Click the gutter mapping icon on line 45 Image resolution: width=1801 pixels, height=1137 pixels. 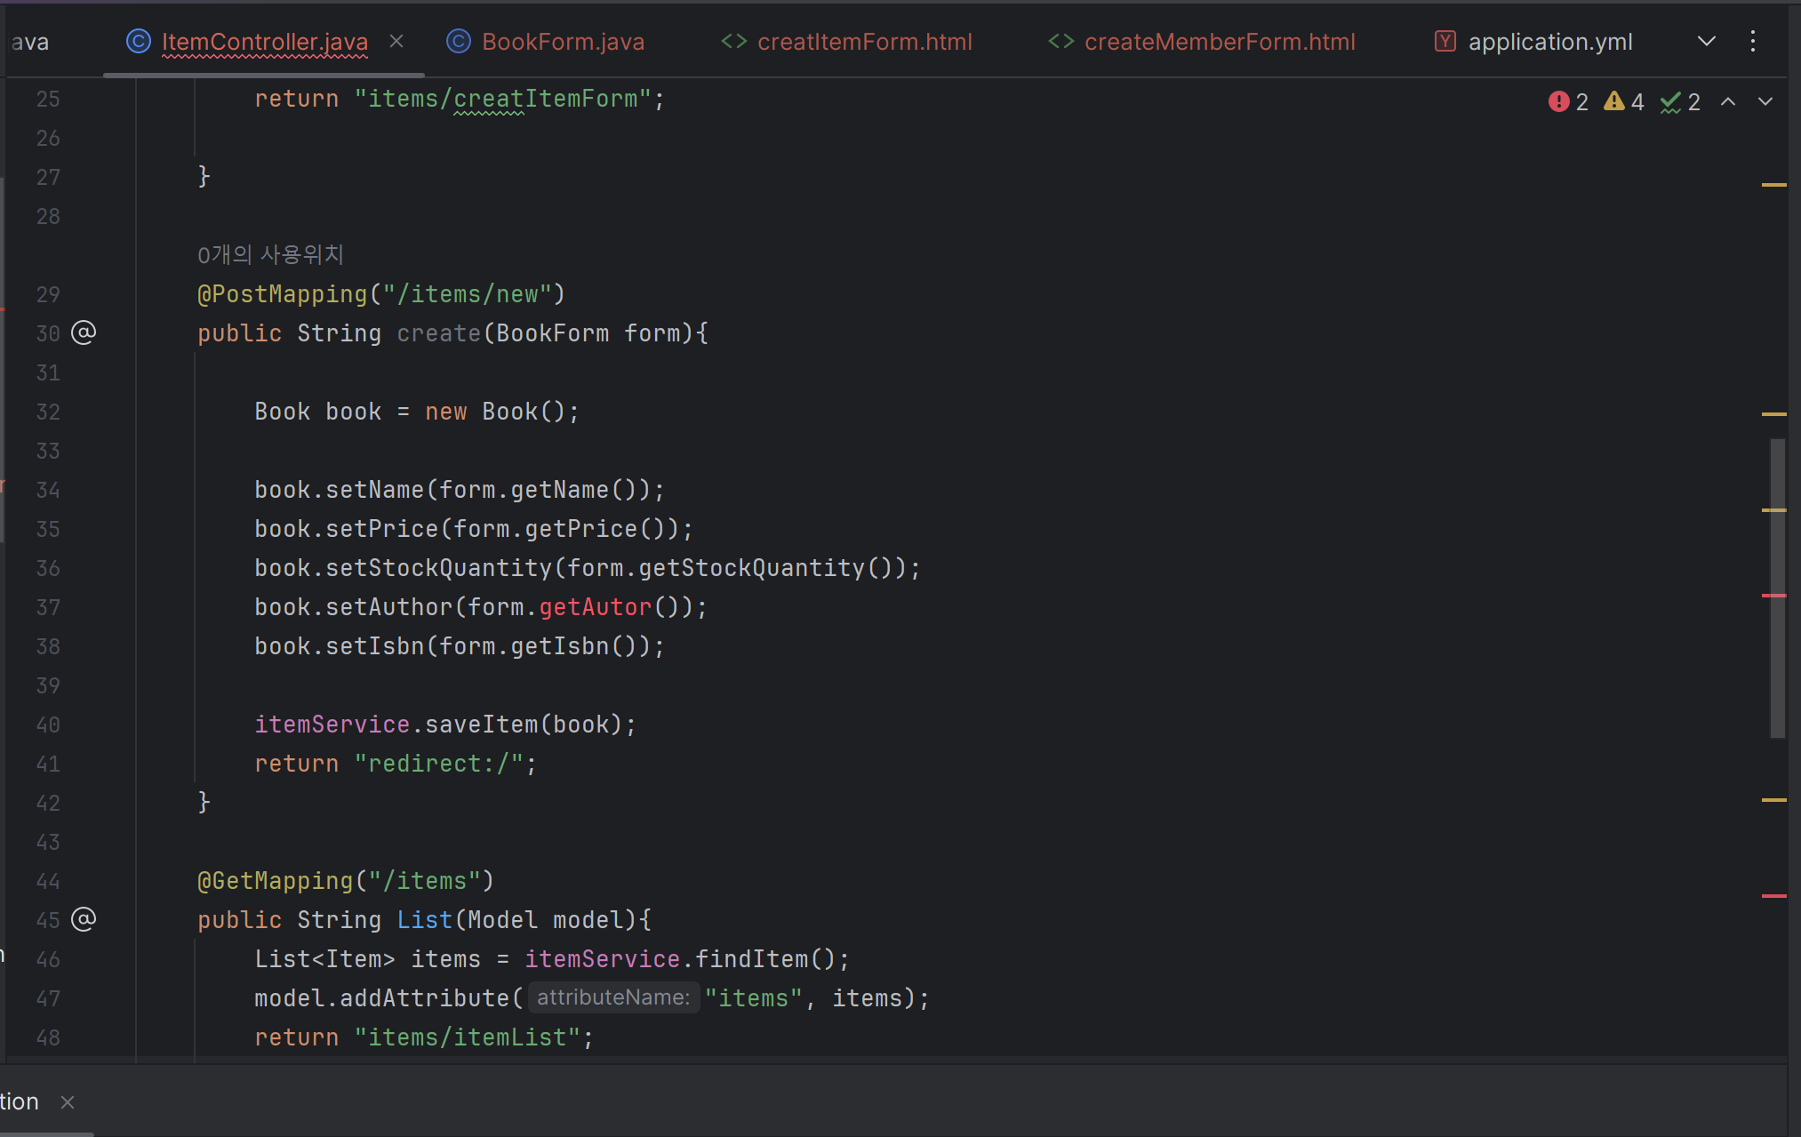point(83,919)
